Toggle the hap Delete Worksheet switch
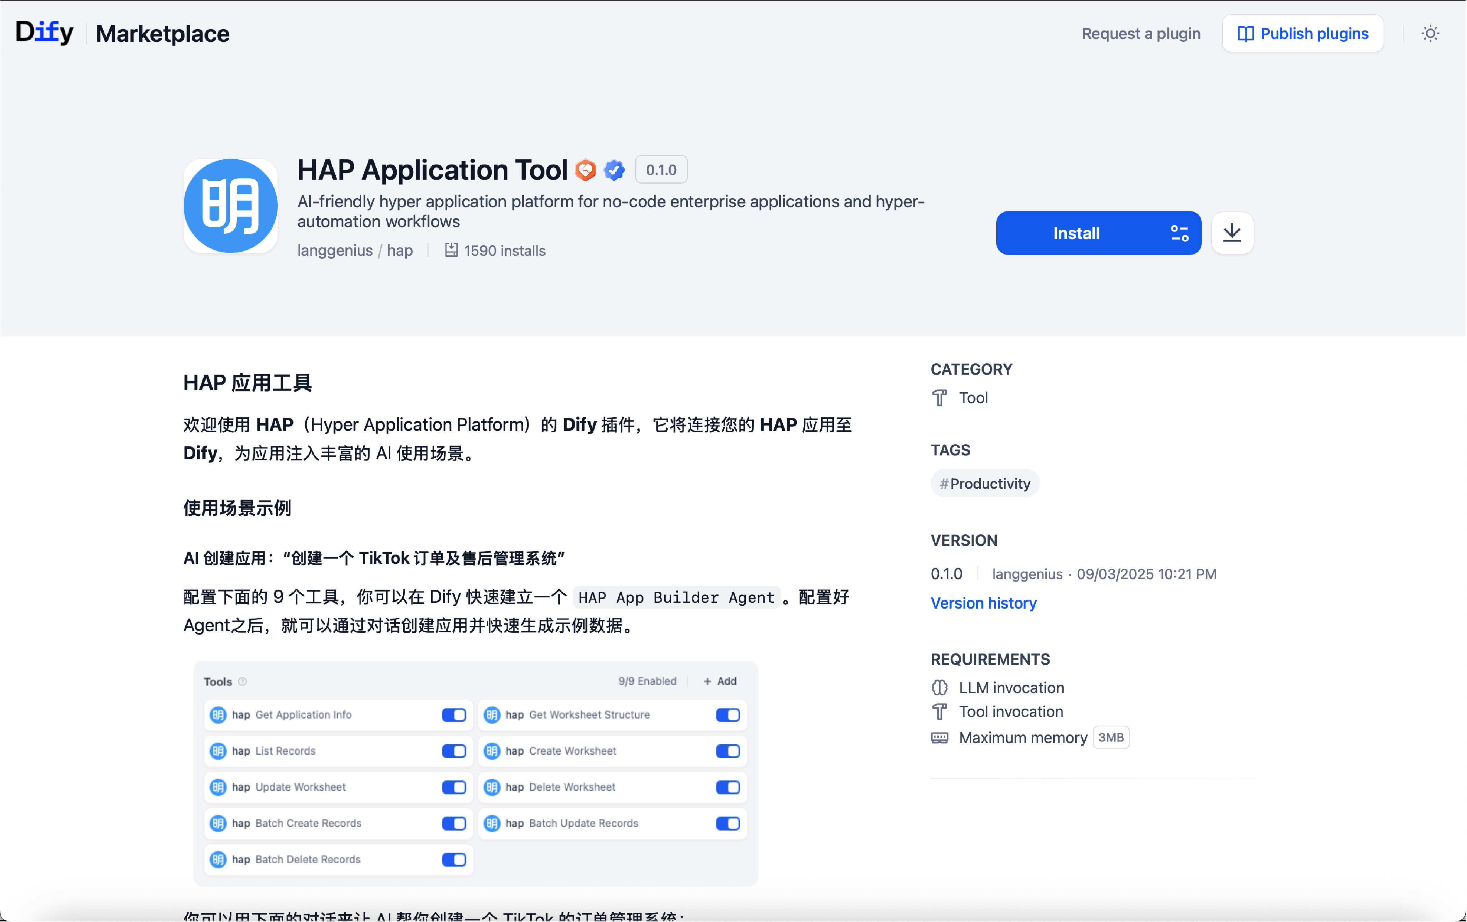Screen dimensions: 1467x922 click(728, 787)
